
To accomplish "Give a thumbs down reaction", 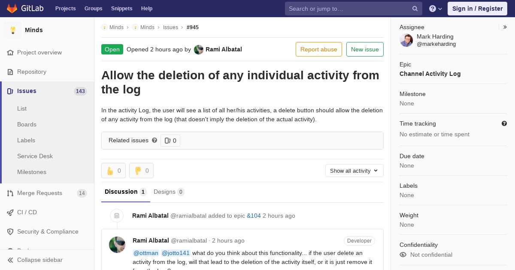I will [x=141, y=171].
